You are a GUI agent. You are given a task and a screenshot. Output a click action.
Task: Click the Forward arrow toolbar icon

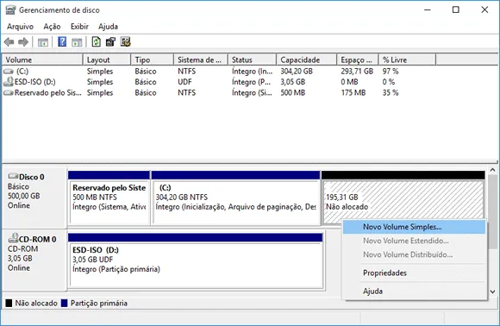(23, 41)
